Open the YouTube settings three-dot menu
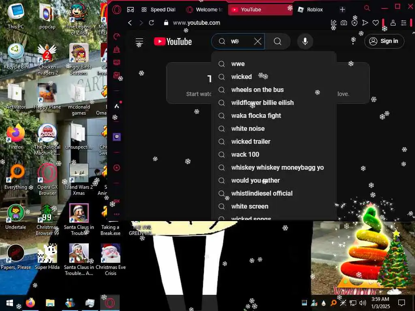This screenshot has height=311, width=415. point(353,41)
